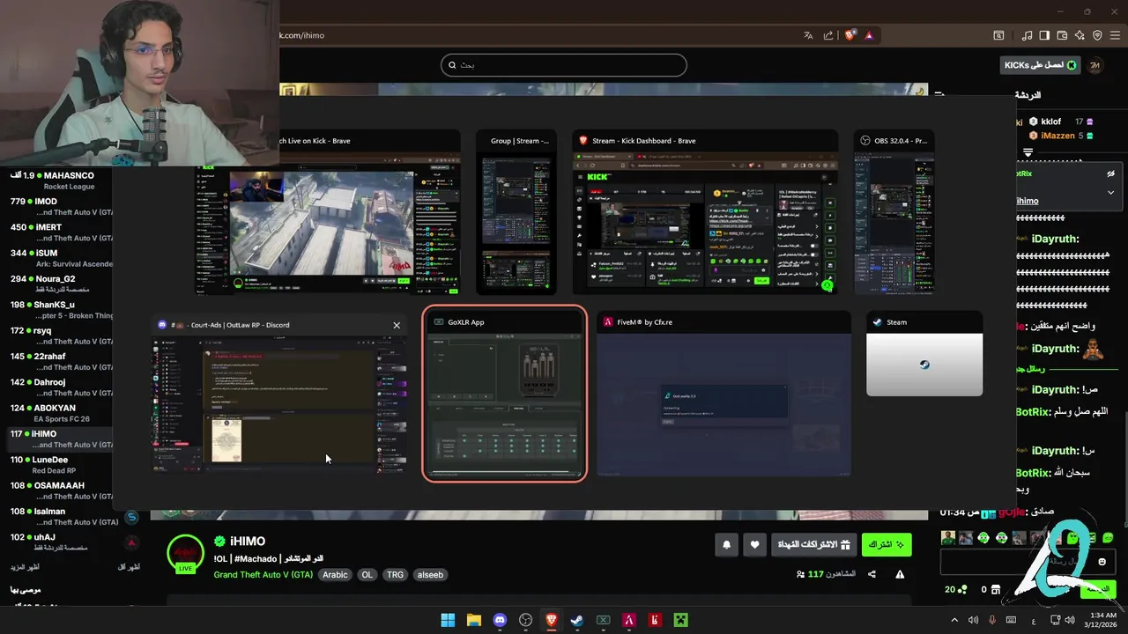Open LuneDee channel in sidebar
The width and height of the screenshot is (1128, 634).
[x=56, y=465]
